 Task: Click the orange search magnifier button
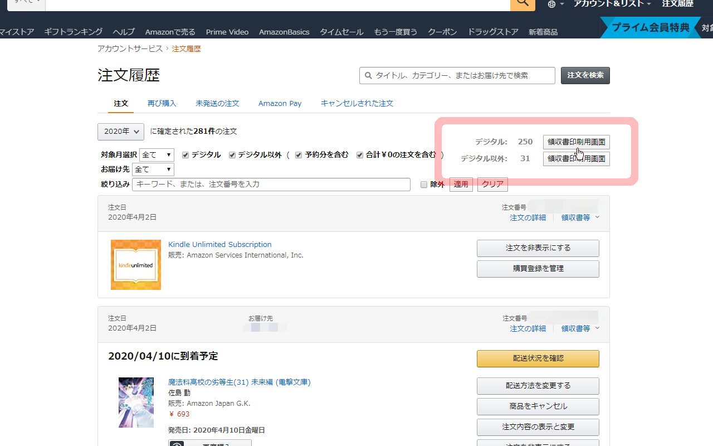tap(522, 4)
